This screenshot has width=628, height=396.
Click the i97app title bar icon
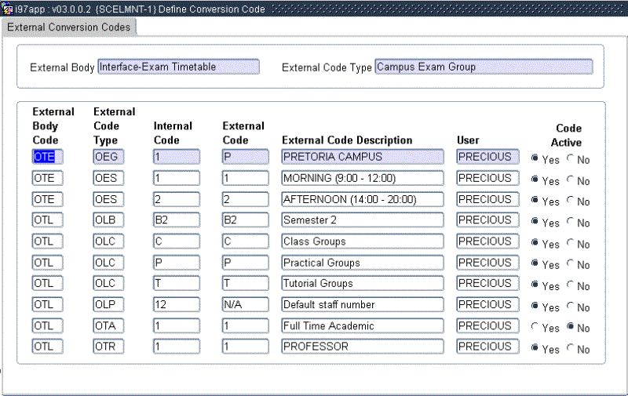[7, 8]
